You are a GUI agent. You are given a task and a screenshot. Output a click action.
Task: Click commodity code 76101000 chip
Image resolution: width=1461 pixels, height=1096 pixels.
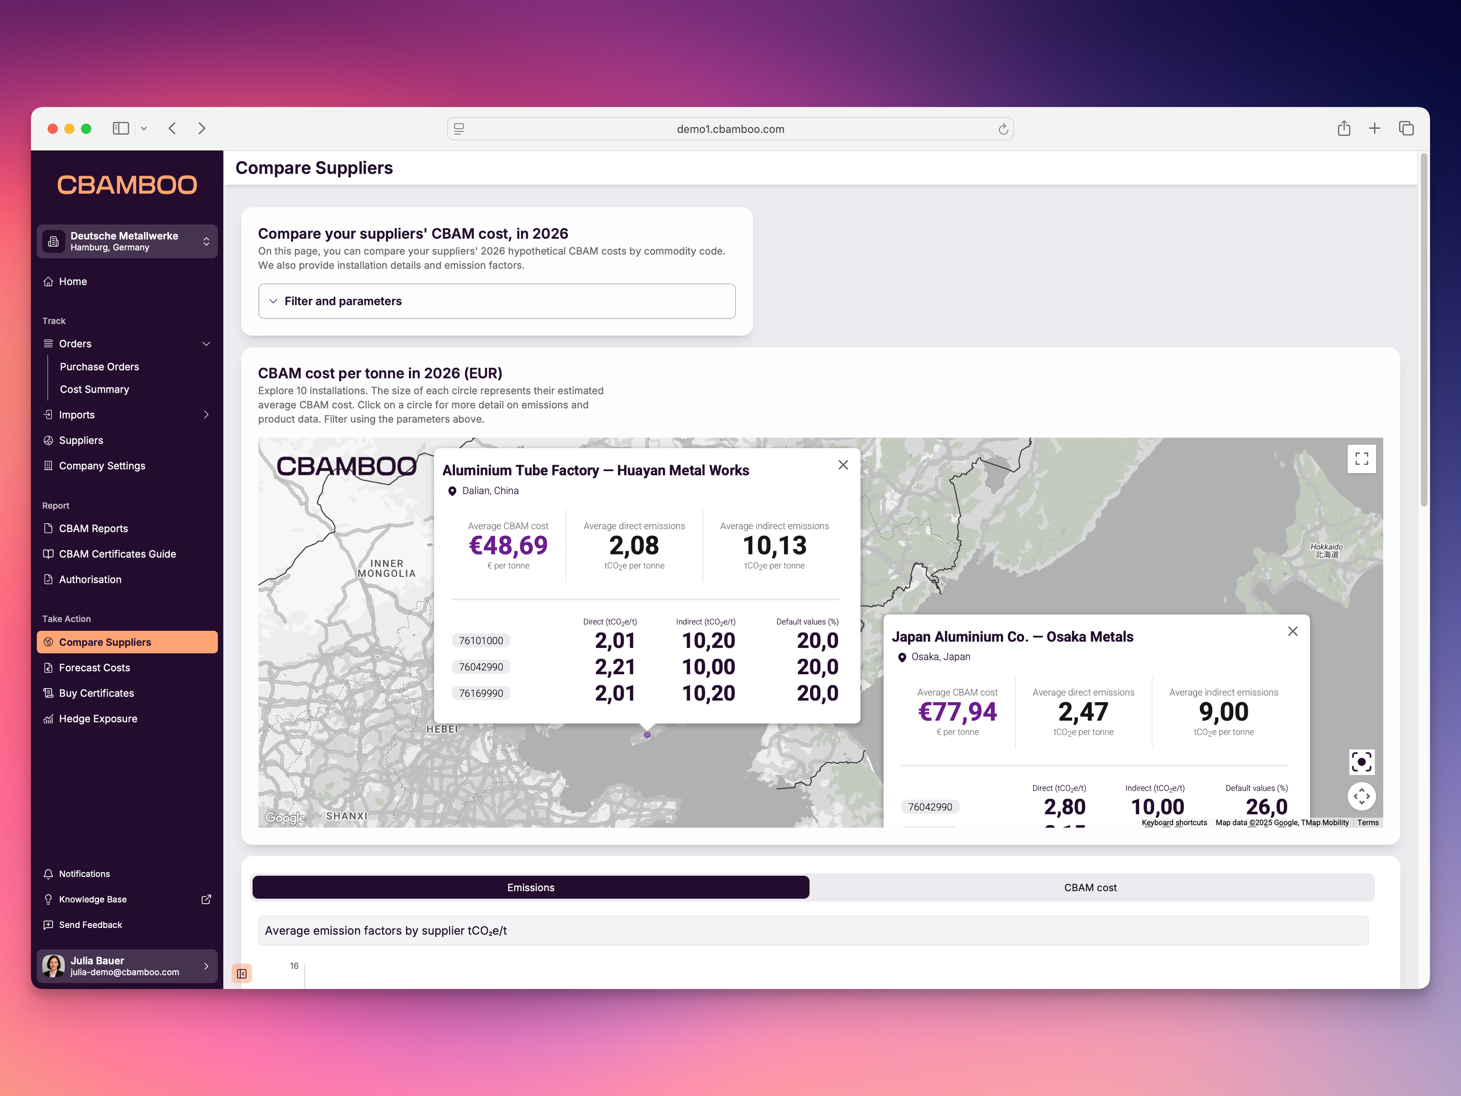coord(481,640)
